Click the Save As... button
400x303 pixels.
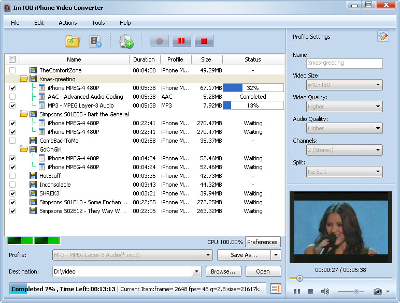click(244, 255)
